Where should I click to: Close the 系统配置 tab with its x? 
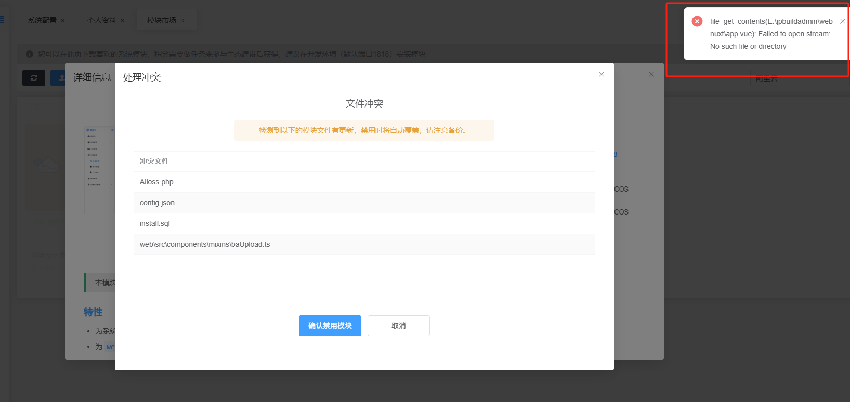(x=63, y=21)
